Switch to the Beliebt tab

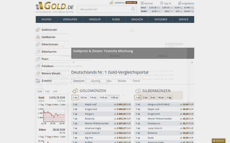pos(122,81)
